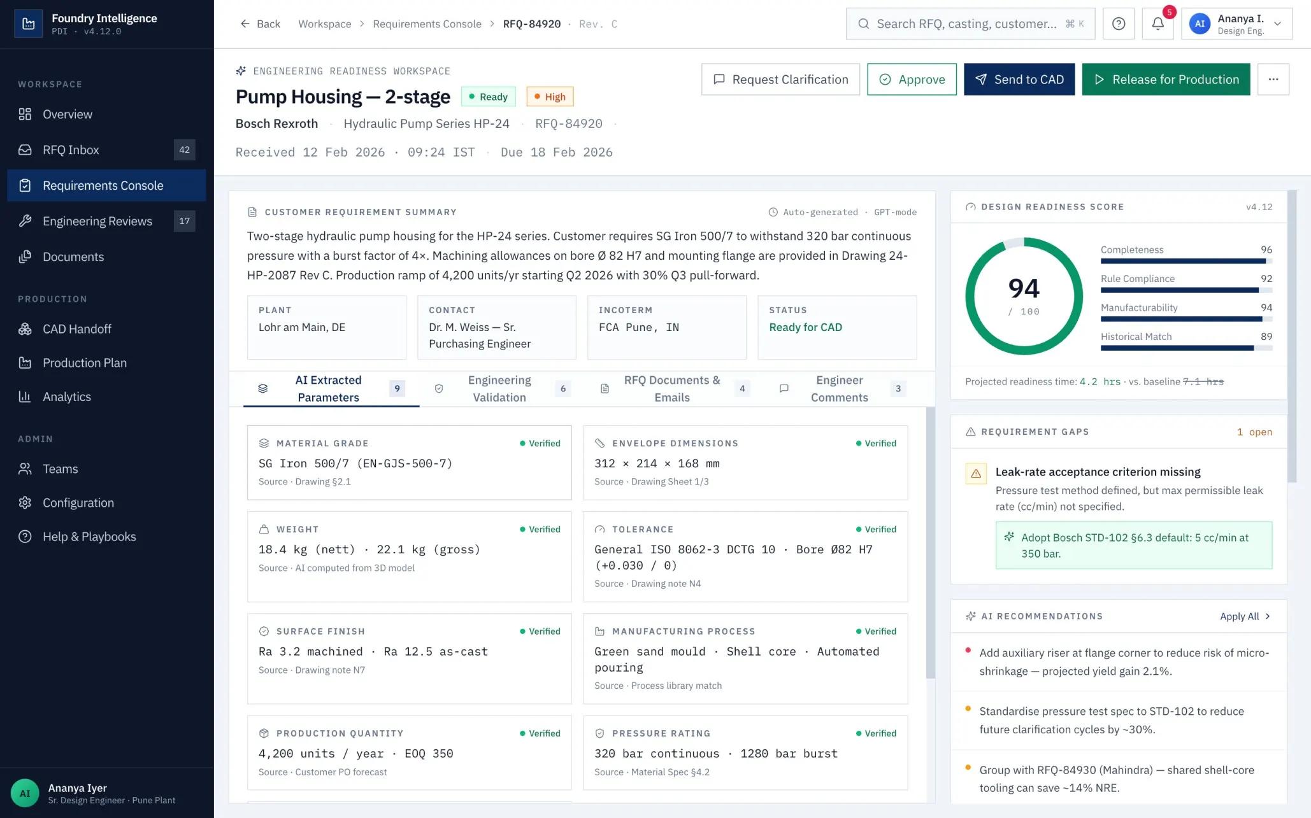Image resolution: width=1311 pixels, height=818 pixels.
Task: Click the Documents copy icon
Action: [25, 257]
